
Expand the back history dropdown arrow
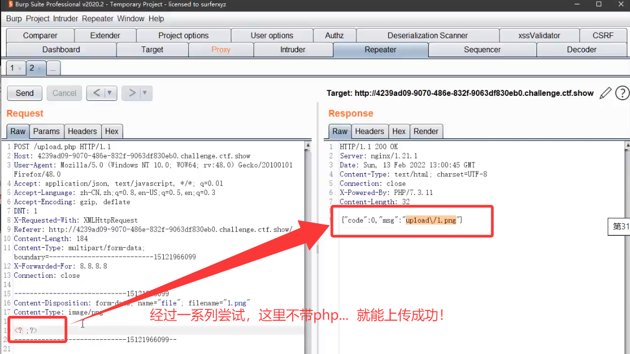pos(109,93)
